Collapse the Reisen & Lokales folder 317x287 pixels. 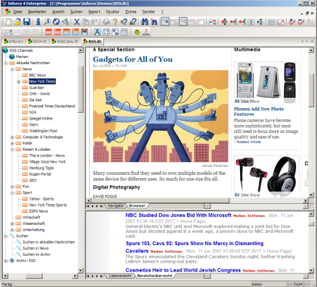(x=12, y=149)
